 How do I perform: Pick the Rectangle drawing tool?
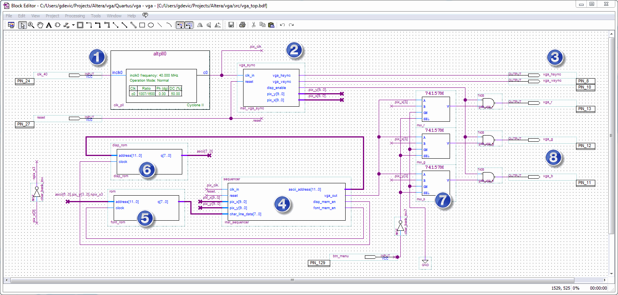coord(142,25)
